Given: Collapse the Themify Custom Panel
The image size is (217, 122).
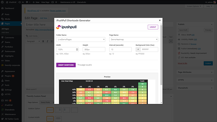Looking at the screenshot, I should coord(171,96).
